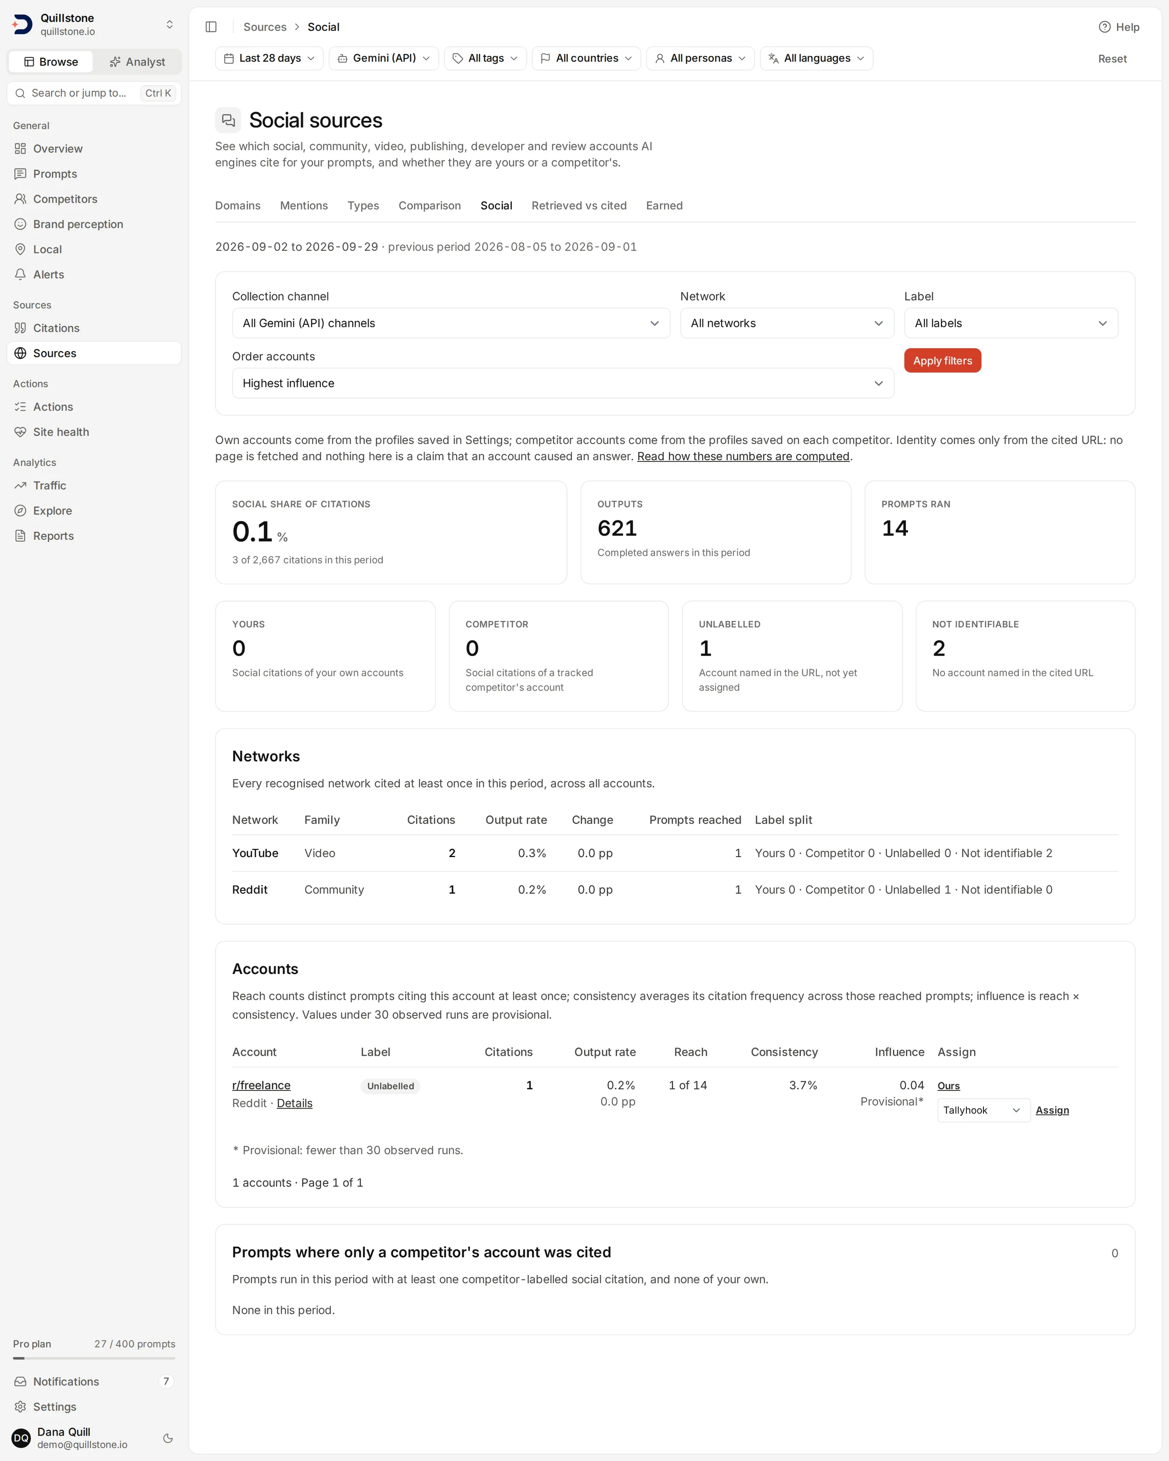Open Brand perception page

coord(94,225)
